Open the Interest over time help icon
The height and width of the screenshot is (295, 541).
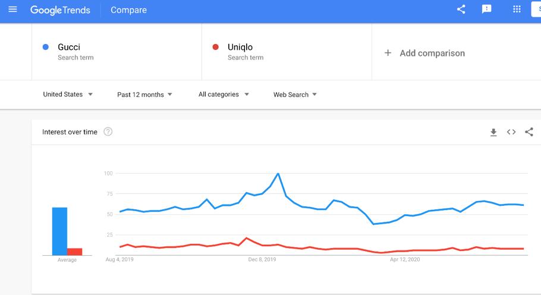click(x=108, y=132)
